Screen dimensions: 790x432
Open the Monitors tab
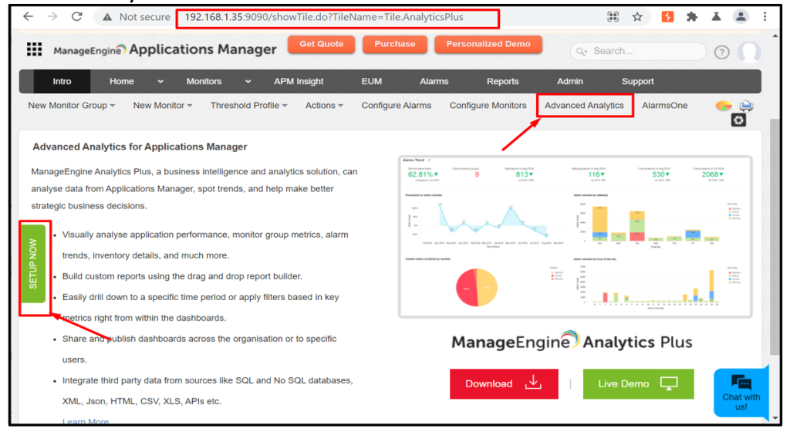(x=204, y=82)
